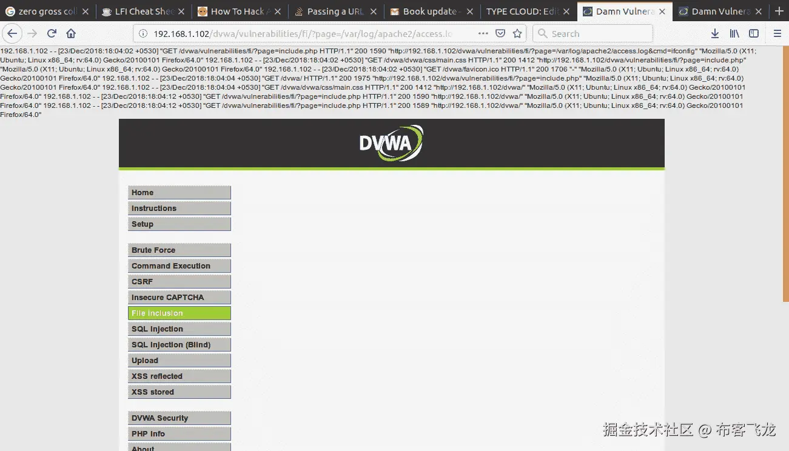This screenshot has height=451, width=789.
Task: Open the Instructions page
Action: pos(180,209)
